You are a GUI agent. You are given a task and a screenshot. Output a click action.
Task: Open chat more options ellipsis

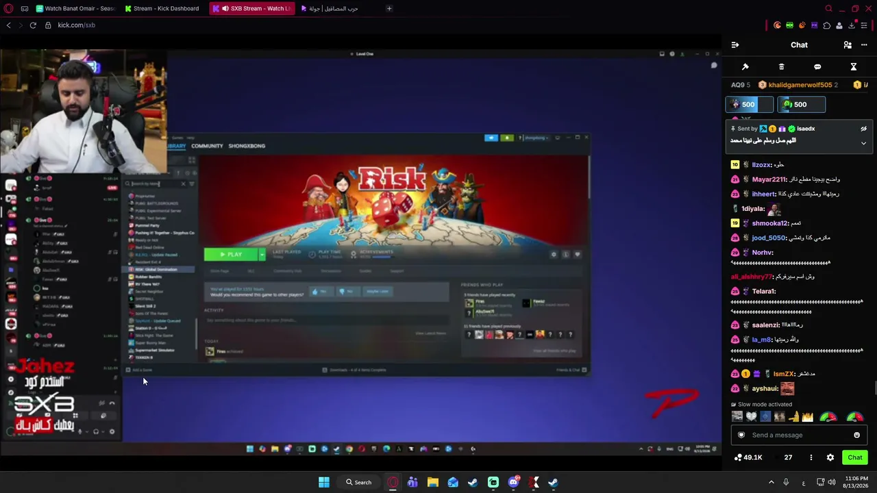point(864,45)
